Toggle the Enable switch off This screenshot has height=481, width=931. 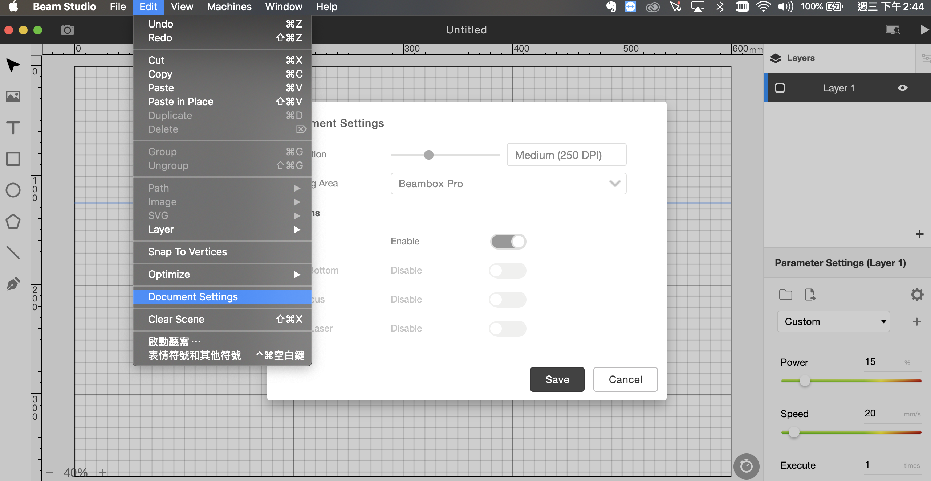[508, 242]
